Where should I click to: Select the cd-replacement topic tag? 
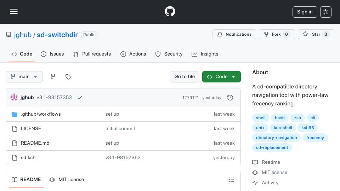click(x=272, y=148)
